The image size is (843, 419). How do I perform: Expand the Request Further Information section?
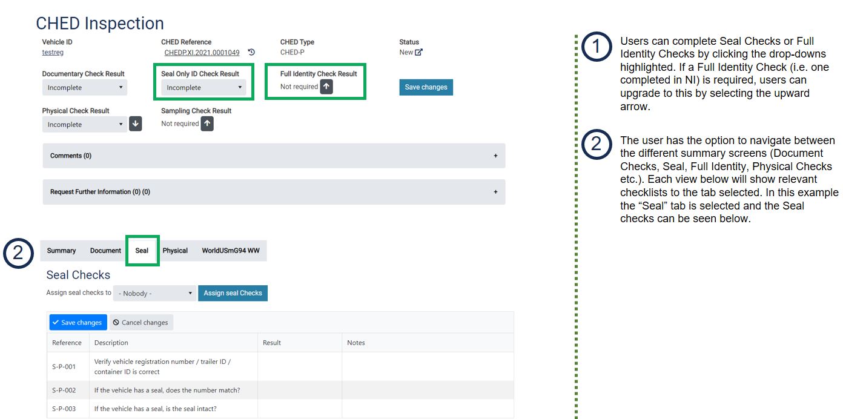point(495,192)
